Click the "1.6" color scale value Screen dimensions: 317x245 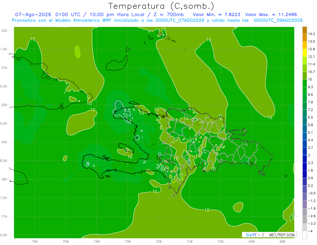311,170
